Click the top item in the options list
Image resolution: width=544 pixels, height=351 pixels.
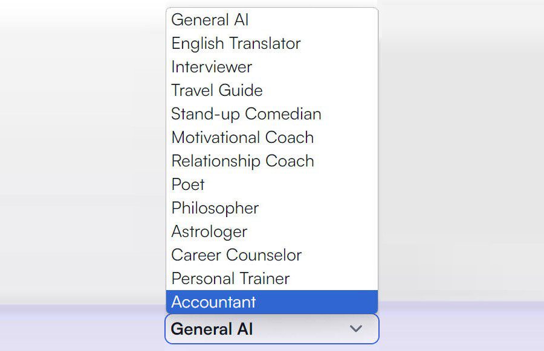(x=210, y=20)
